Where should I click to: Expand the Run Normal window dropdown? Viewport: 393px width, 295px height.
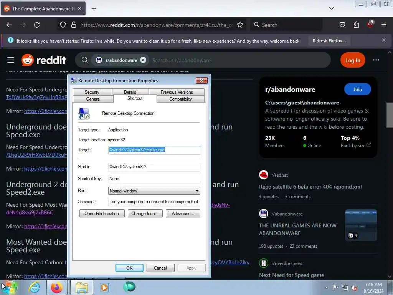tap(154, 191)
